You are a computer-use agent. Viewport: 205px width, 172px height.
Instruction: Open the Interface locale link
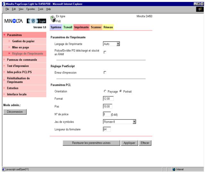point(17,94)
